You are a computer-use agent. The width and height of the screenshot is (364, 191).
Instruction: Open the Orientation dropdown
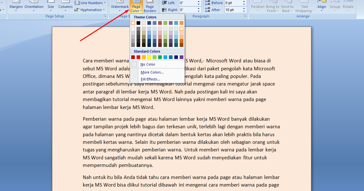[x=34, y=7]
